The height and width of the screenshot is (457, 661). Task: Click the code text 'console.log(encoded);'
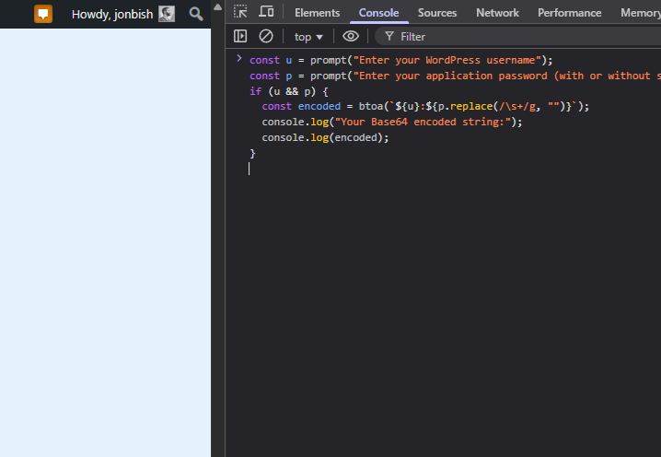pos(325,137)
